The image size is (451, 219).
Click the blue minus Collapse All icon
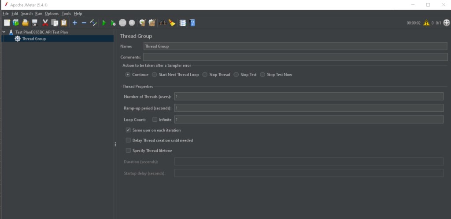(x=84, y=23)
